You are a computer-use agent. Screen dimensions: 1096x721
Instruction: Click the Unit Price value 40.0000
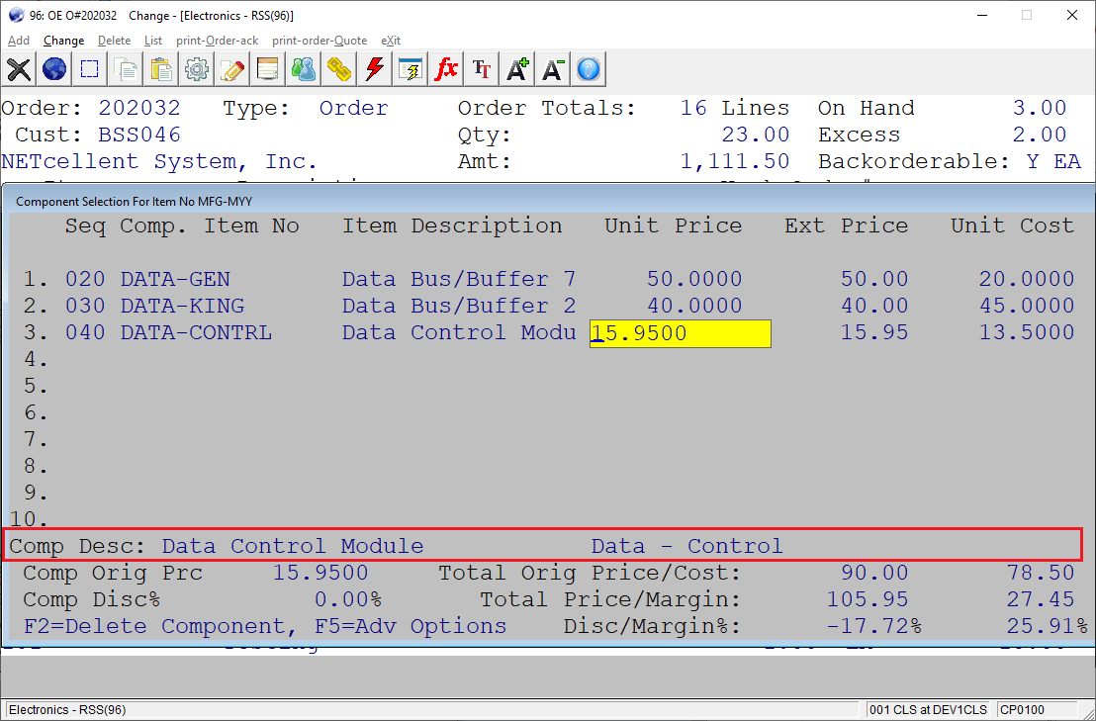694,306
